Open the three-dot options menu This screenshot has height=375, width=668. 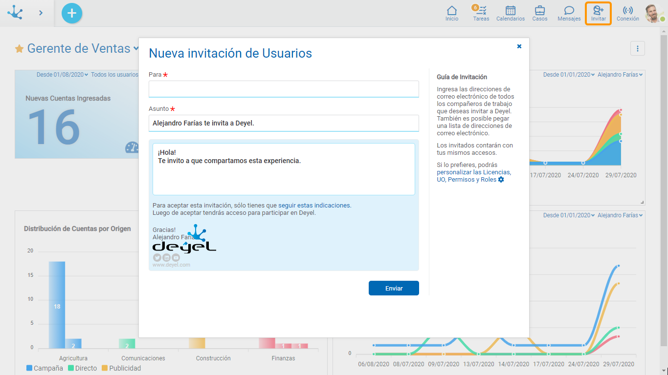pos(638,48)
